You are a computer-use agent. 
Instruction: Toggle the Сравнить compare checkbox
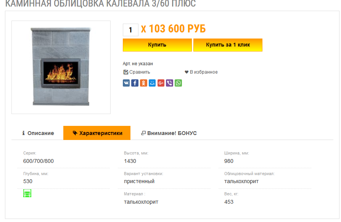(126, 72)
